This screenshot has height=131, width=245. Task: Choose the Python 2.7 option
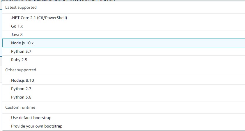point(21,89)
